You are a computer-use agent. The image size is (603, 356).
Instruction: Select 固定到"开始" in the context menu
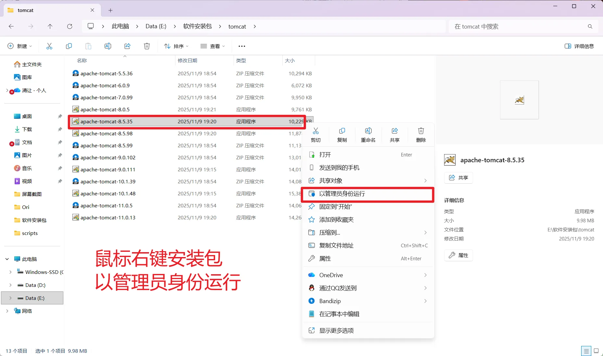(x=368, y=207)
